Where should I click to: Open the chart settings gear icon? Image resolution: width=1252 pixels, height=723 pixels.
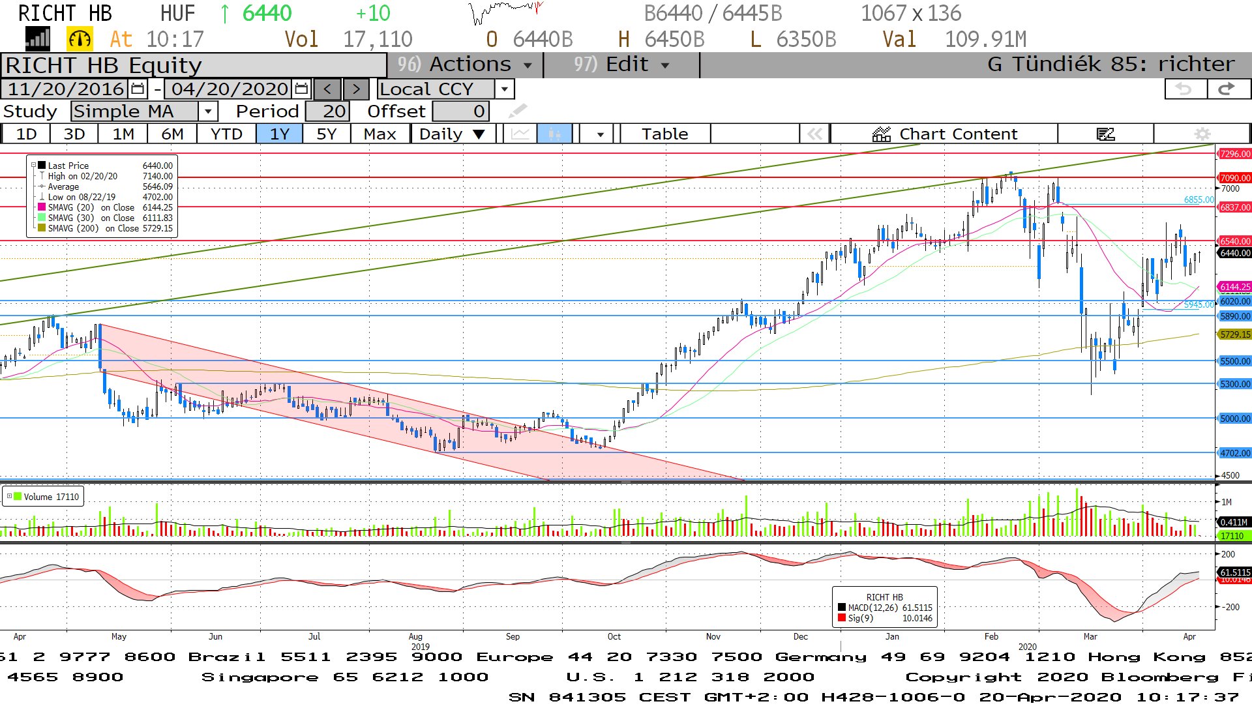click(1202, 134)
